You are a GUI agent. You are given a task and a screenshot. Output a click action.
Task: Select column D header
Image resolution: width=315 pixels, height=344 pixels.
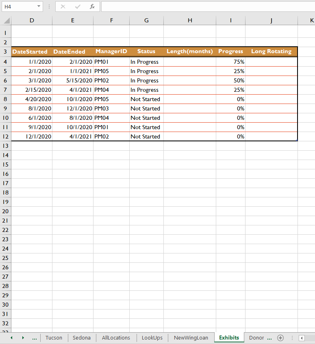pos(32,20)
